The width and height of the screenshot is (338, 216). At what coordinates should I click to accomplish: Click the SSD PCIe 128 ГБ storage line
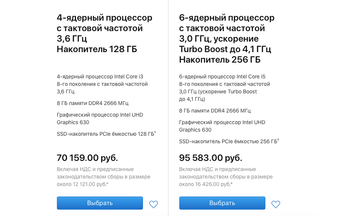[105, 134]
